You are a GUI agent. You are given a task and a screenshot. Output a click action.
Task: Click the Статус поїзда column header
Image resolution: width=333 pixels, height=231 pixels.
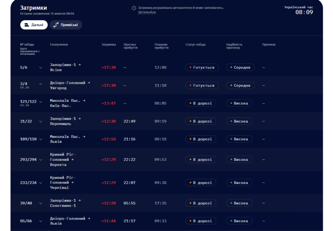[x=195, y=44]
